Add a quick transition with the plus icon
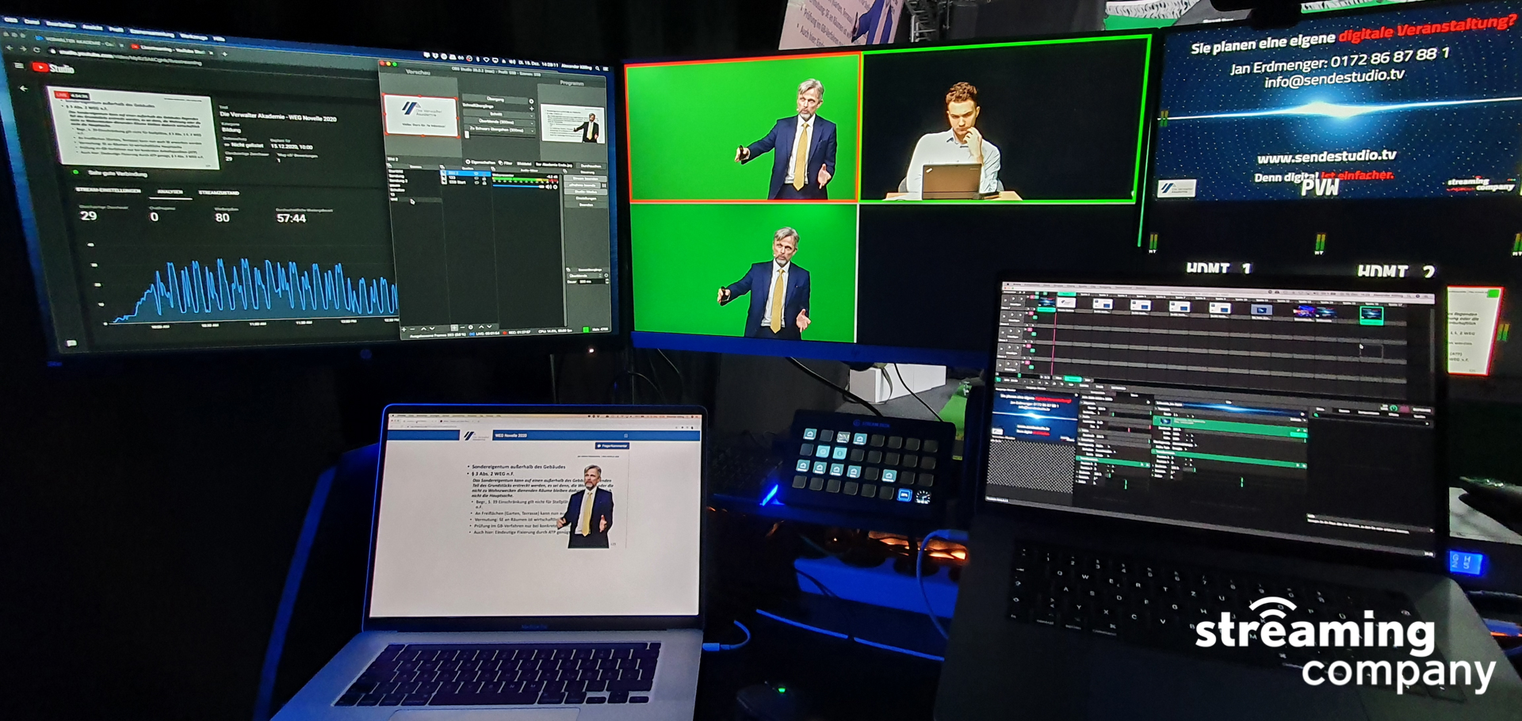Screen dimensions: 1522x721 point(532,109)
